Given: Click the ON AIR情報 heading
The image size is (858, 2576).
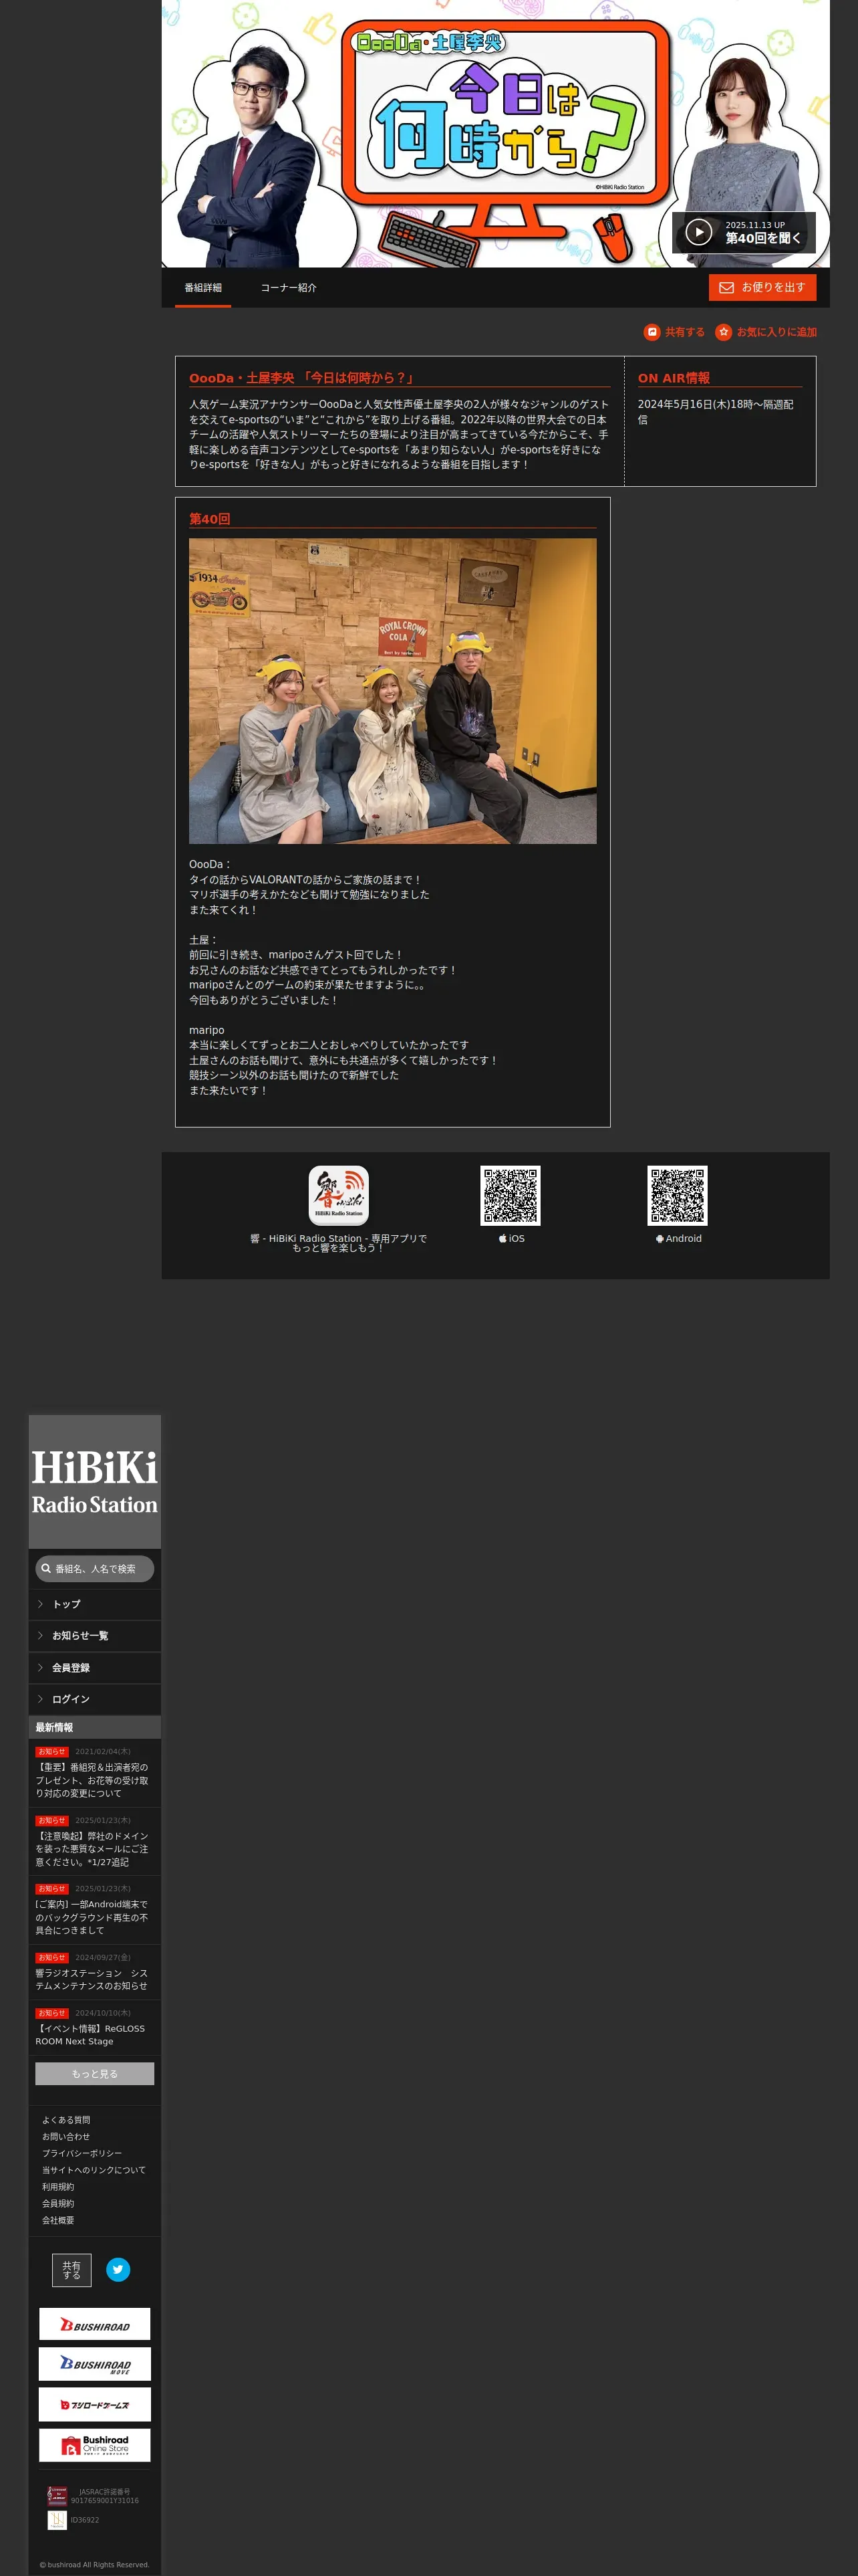Looking at the screenshot, I should pyautogui.click(x=674, y=378).
